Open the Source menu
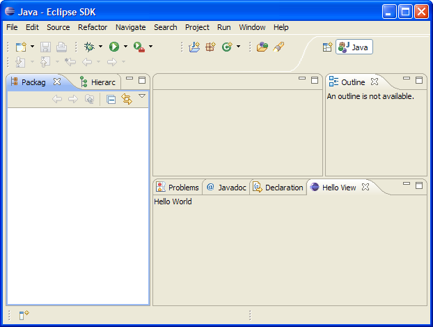433x327 pixels. tap(58, 27)
